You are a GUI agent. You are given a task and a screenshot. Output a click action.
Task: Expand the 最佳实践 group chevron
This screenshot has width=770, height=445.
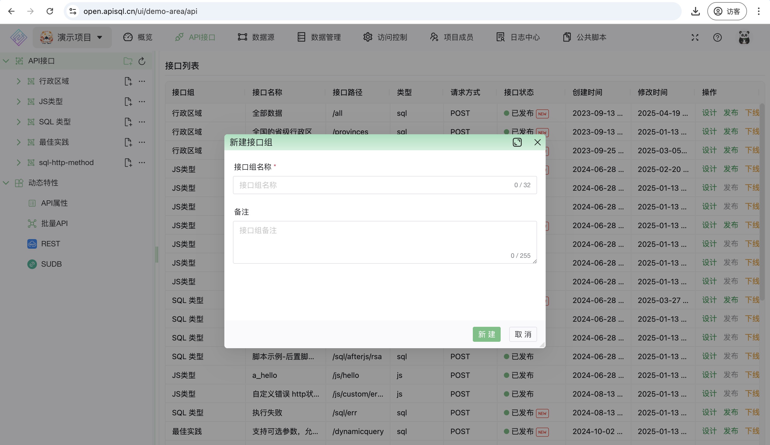click(x=19, y=142)
